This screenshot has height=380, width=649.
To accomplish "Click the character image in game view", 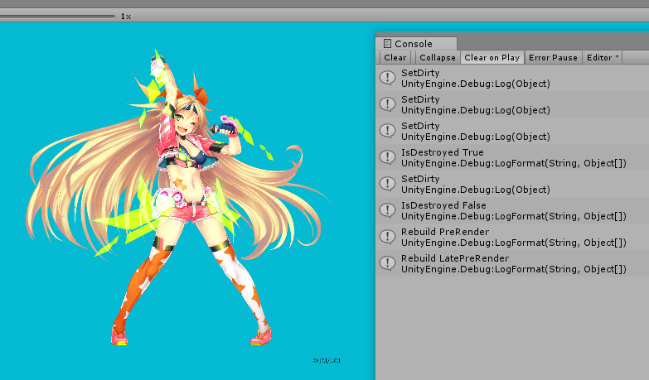I will pos(178,199).
